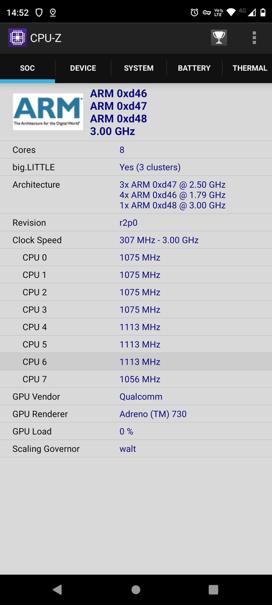
Task: Tap the CPU-Z app logo icon
Action: tap(17, 38)
